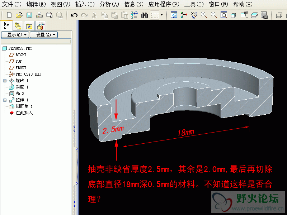Open the view manager icon

point(264,15)
